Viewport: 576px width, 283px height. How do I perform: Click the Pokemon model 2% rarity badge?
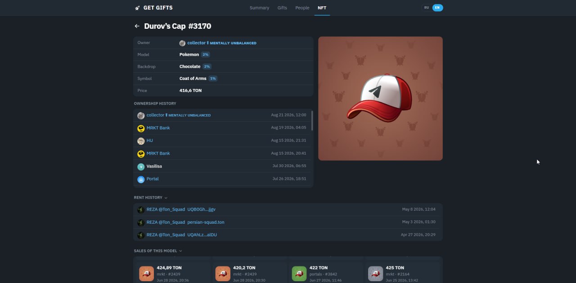(206, 54)
